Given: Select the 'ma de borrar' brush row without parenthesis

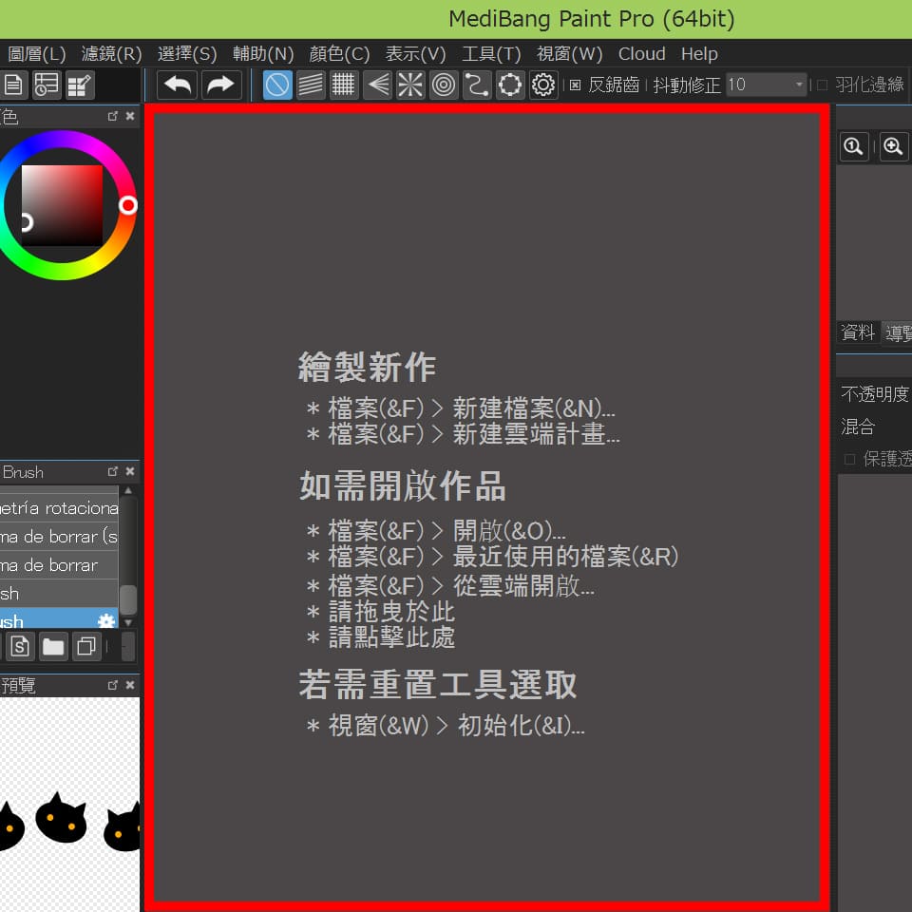Looking at the screenshot, I should point(59,564).
